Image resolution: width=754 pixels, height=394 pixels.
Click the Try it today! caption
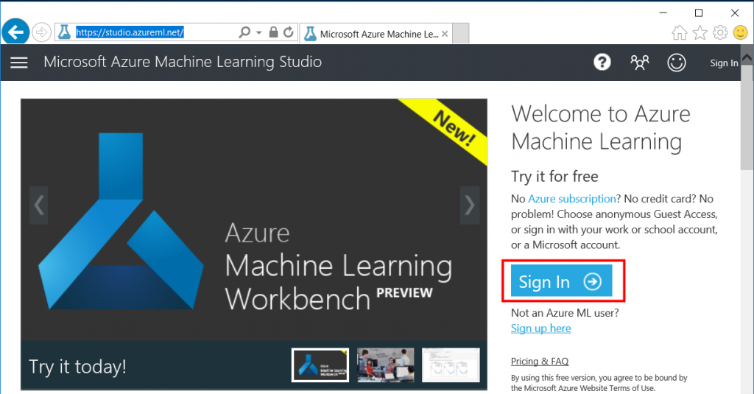(78, 367)
